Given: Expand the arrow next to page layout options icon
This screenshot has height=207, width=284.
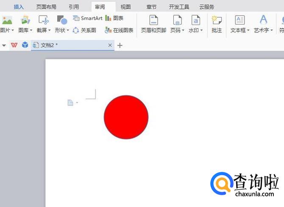Looking at the screenshot, I should [77, 102].
